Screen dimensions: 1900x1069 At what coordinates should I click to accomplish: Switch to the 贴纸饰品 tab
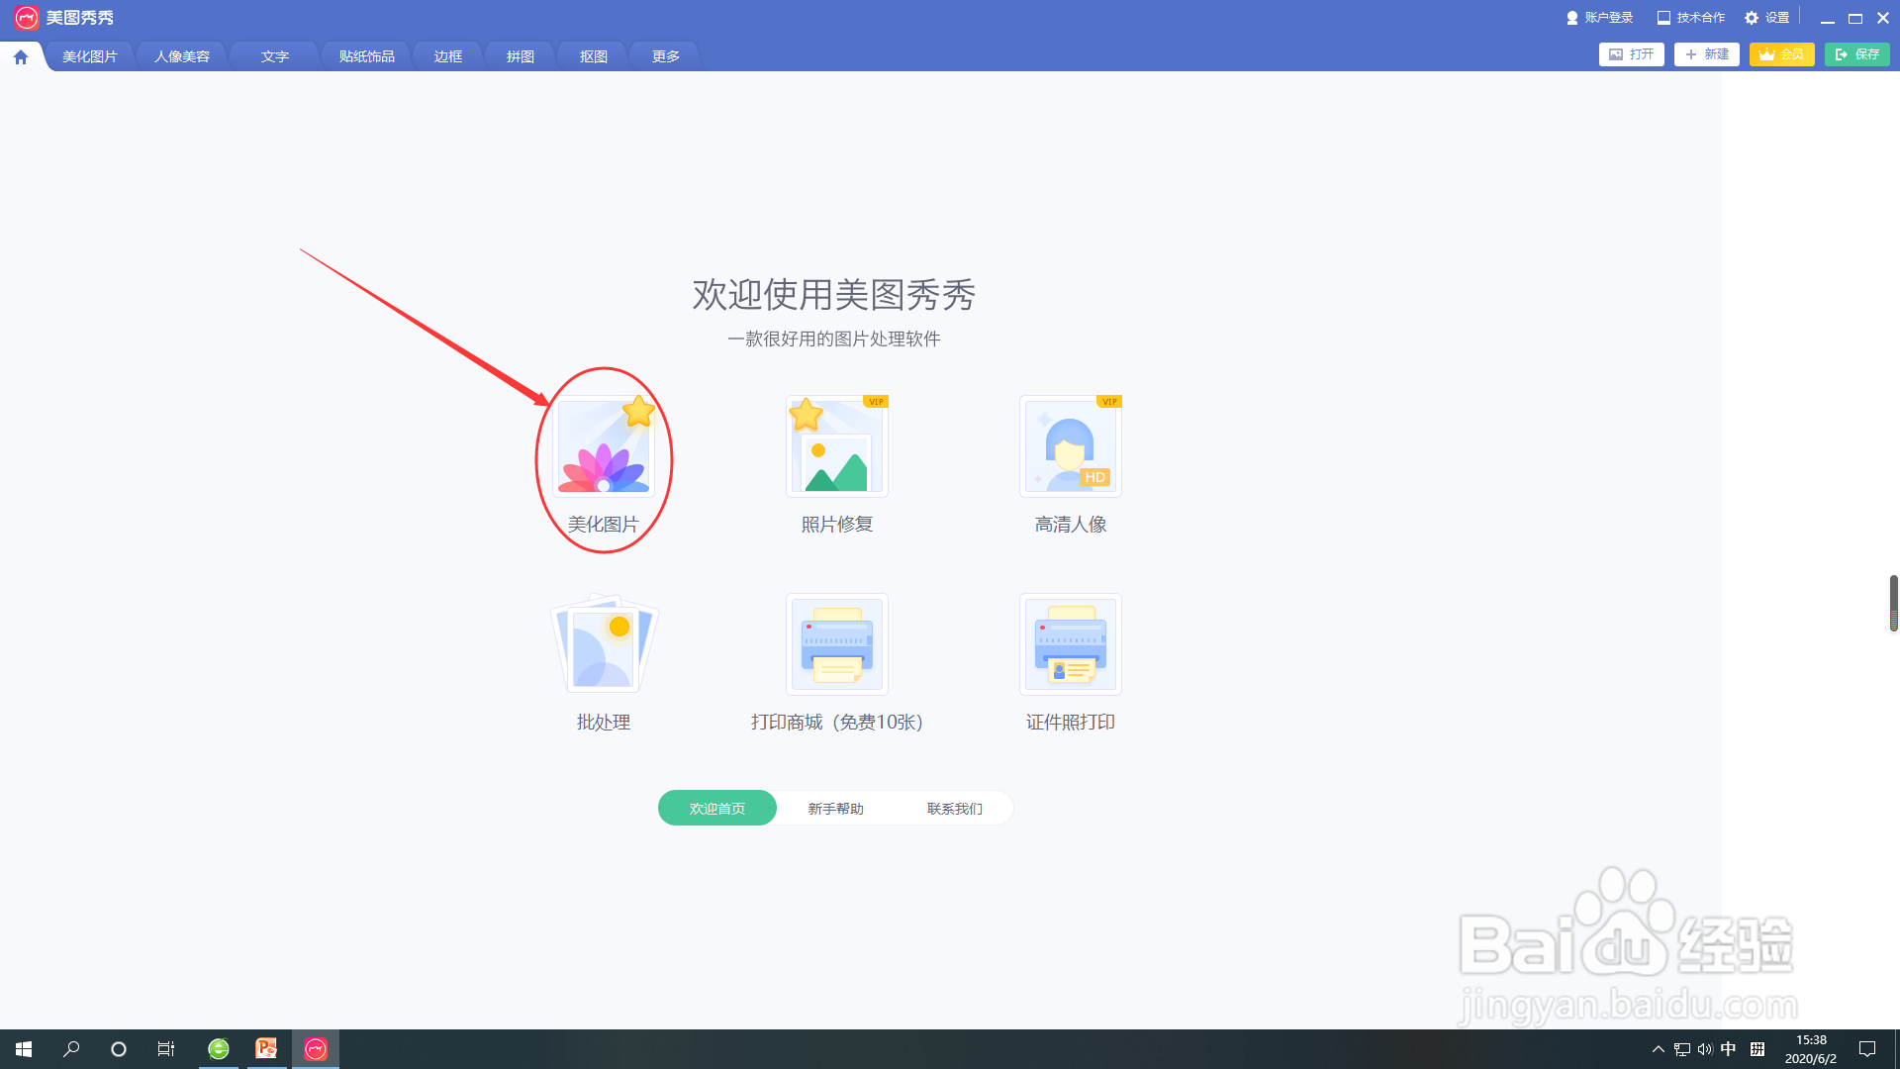point(367,56)
